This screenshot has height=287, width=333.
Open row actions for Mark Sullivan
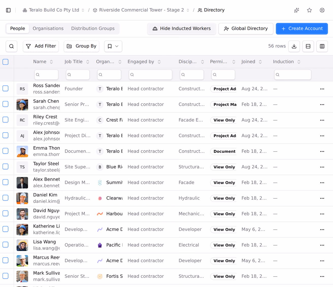[322, 276]
